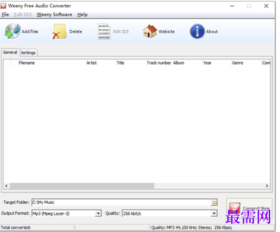
Task: Click the 'Quality: MP3 44,100 kHz' status text
Action: pos(192,228)
